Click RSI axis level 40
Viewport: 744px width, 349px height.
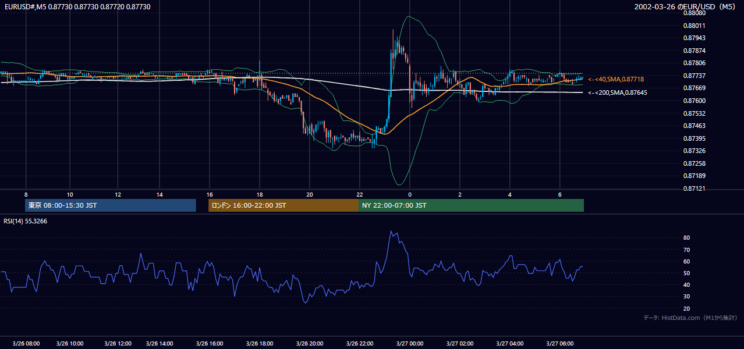point(687,285)
